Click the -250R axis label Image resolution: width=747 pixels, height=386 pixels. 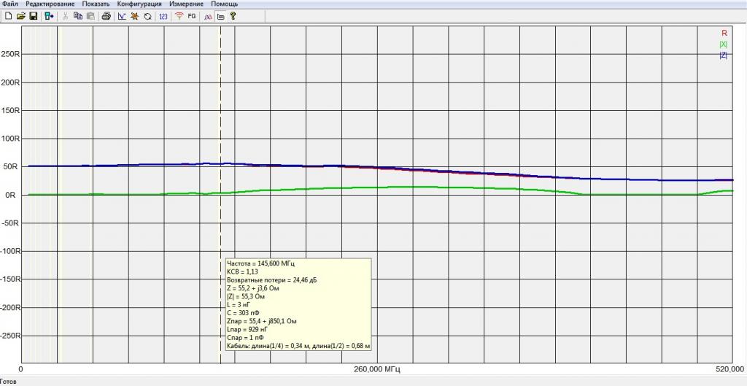tap(9, 336)
